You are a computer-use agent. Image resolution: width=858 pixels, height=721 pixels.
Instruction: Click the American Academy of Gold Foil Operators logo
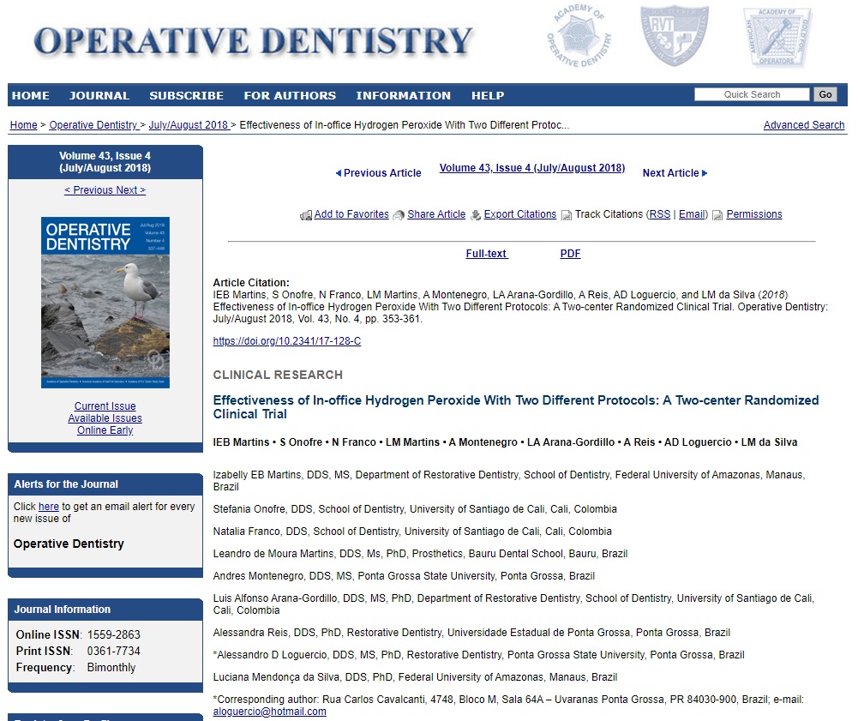(x=777, y=38)
